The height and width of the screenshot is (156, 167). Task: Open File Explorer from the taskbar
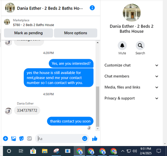[x=45, y=151]
